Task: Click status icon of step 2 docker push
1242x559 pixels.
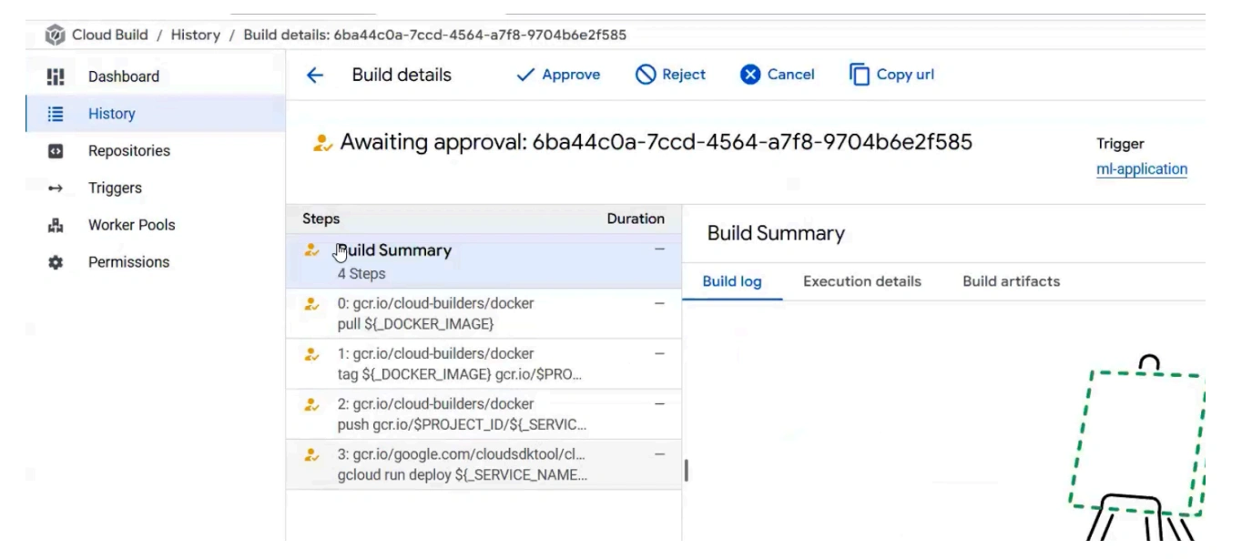Action: [311, 403]
